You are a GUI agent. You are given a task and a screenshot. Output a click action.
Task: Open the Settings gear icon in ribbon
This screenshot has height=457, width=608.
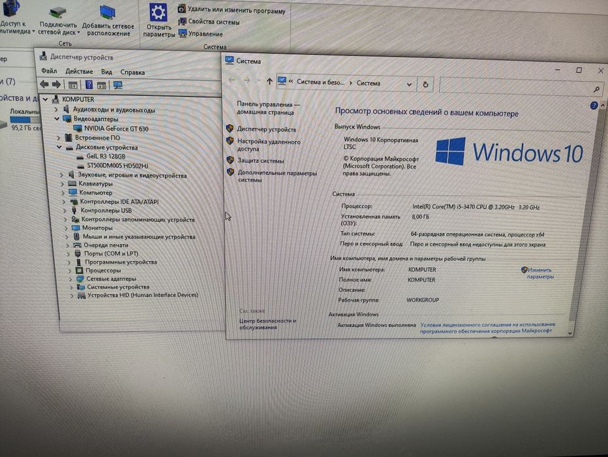[159, 13]
